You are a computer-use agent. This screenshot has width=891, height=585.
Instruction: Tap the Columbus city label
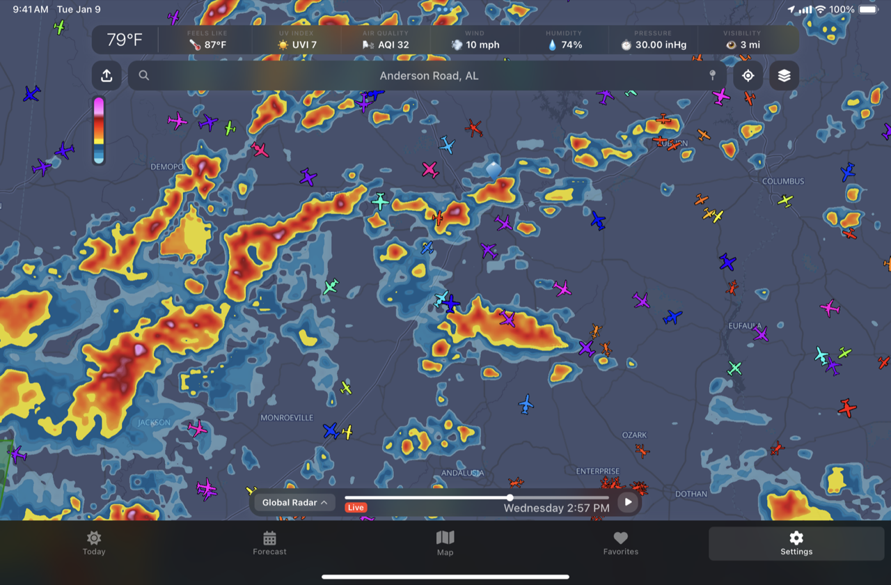click(x=783, y=181)
